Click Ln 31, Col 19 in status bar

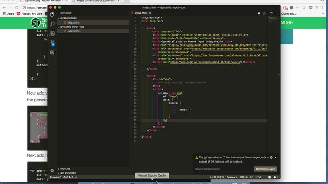pos(217,177)
